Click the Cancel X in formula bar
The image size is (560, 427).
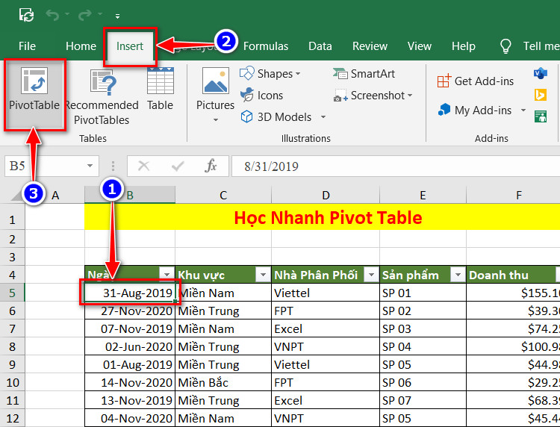pos(143,166)
